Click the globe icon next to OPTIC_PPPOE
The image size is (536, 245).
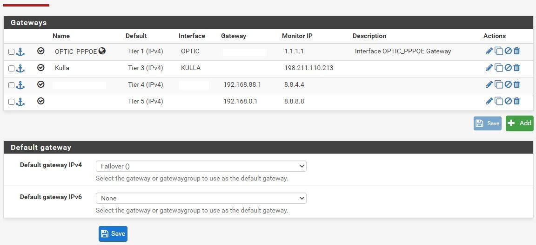tap(102, 51)
